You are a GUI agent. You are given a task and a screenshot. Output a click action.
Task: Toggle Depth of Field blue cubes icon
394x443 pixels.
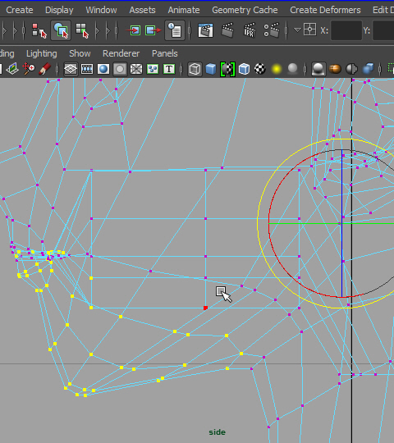pyautogui.click(x=368, y=69)
